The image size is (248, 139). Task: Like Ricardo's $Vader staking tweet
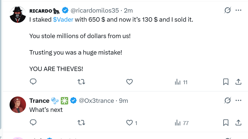(129, 82)
